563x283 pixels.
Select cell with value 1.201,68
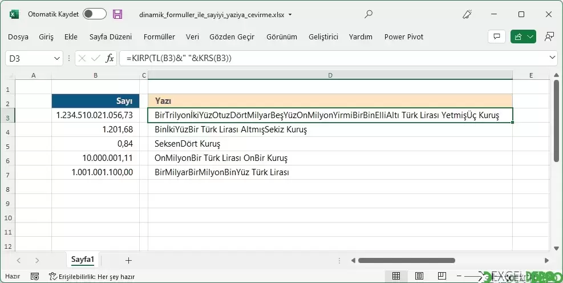(95, 130)
